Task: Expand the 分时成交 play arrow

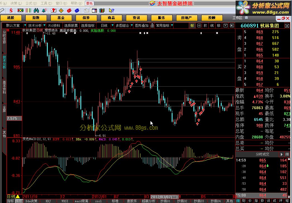Action: click(282, 154)
